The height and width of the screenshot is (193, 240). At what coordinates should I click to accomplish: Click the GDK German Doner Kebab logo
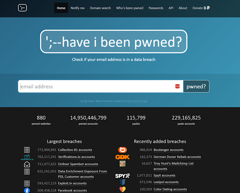pyautogui.click(x=122, y=157)
